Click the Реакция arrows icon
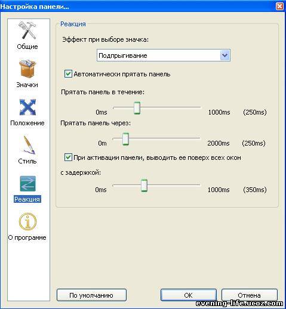The image size is (286, 309). 27,184
